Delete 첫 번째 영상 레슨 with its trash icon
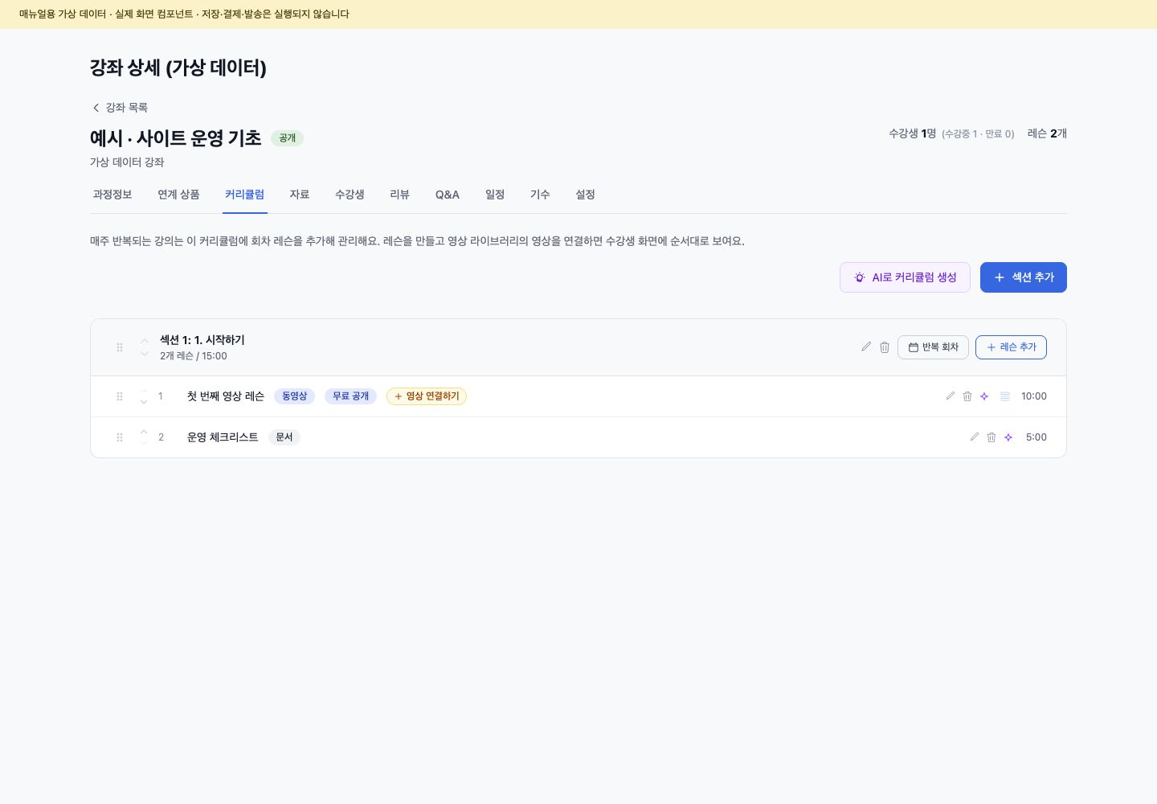The height and width of the screenshot is (804, 1157). click(967, 396)
